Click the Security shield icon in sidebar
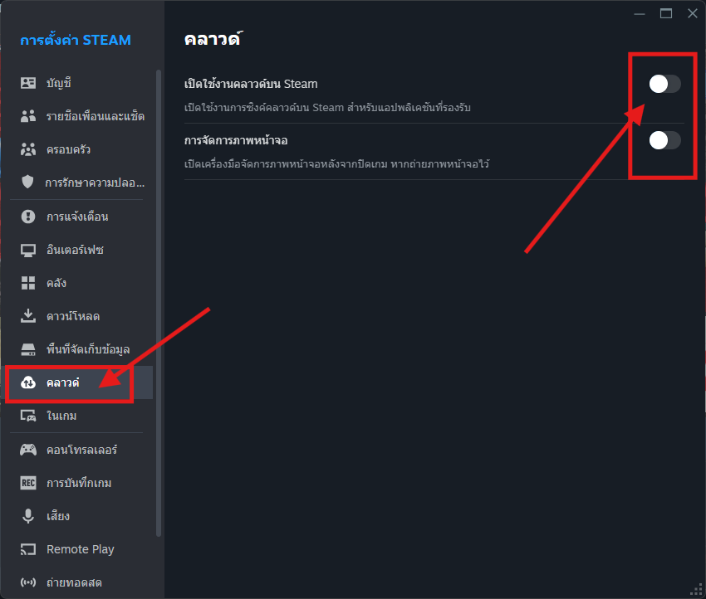Screen dimensions: 706x599 (x=28, y=183)
